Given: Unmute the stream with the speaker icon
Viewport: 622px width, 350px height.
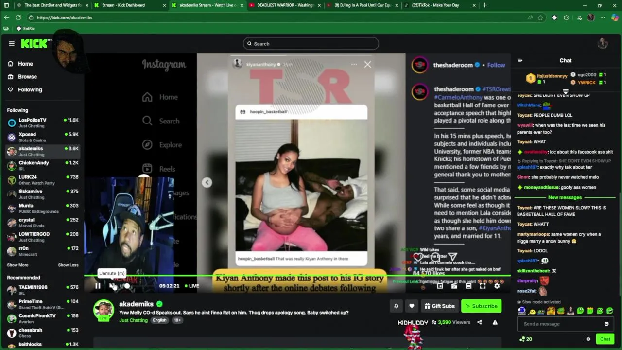Looking at the screenshot, I should click(112, 286).
